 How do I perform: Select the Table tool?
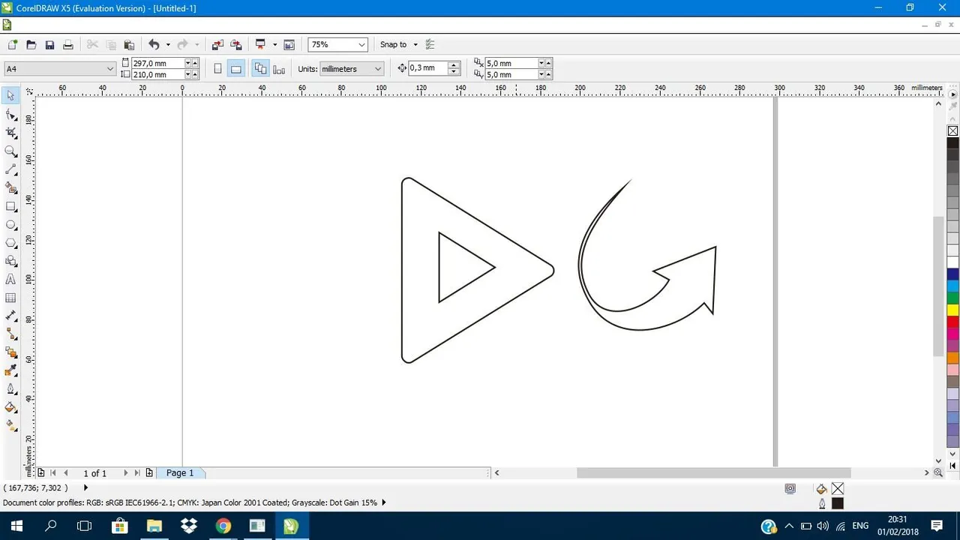pyautogui.click(x=10, y=298)
